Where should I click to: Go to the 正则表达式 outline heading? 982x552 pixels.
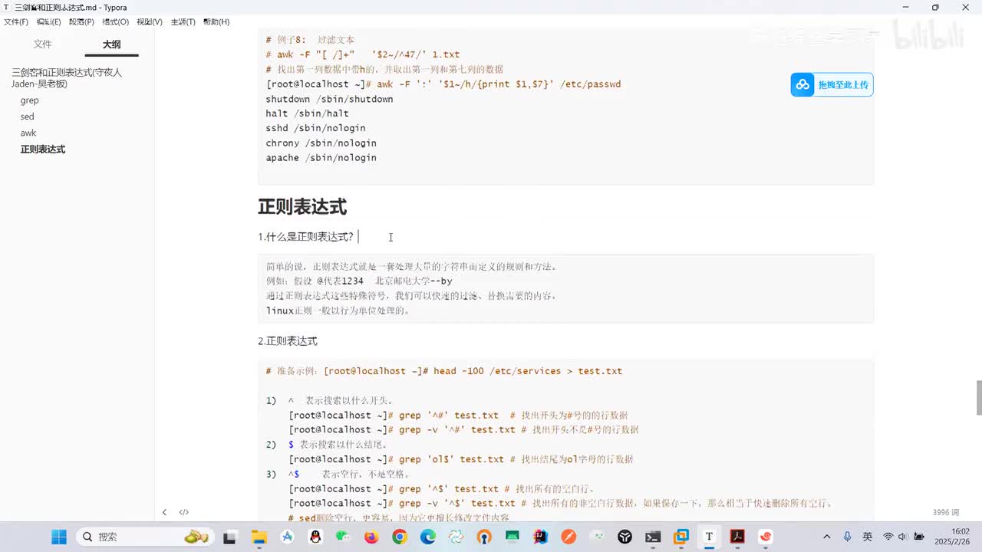click(x=43, y=149)
